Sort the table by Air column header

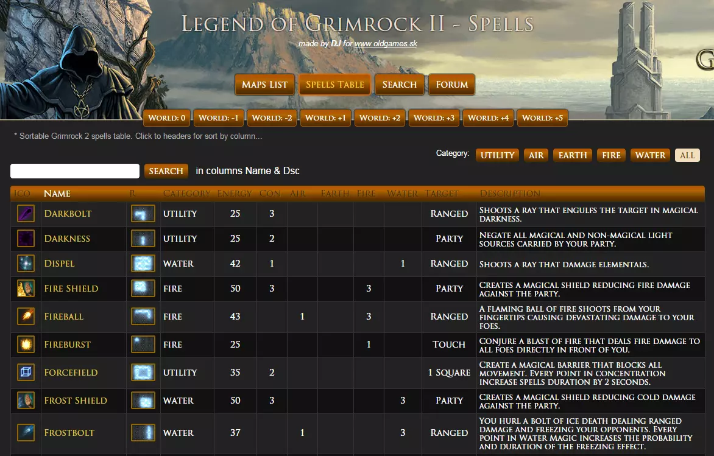point(298,194)
